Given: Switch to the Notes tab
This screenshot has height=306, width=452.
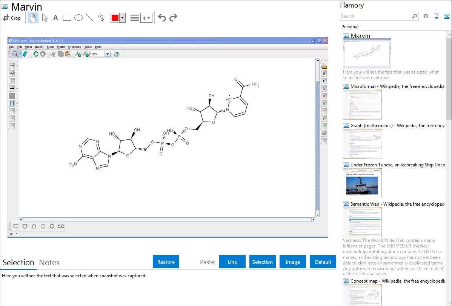Looking at the screenshot, I should click(x=49, y=263).
